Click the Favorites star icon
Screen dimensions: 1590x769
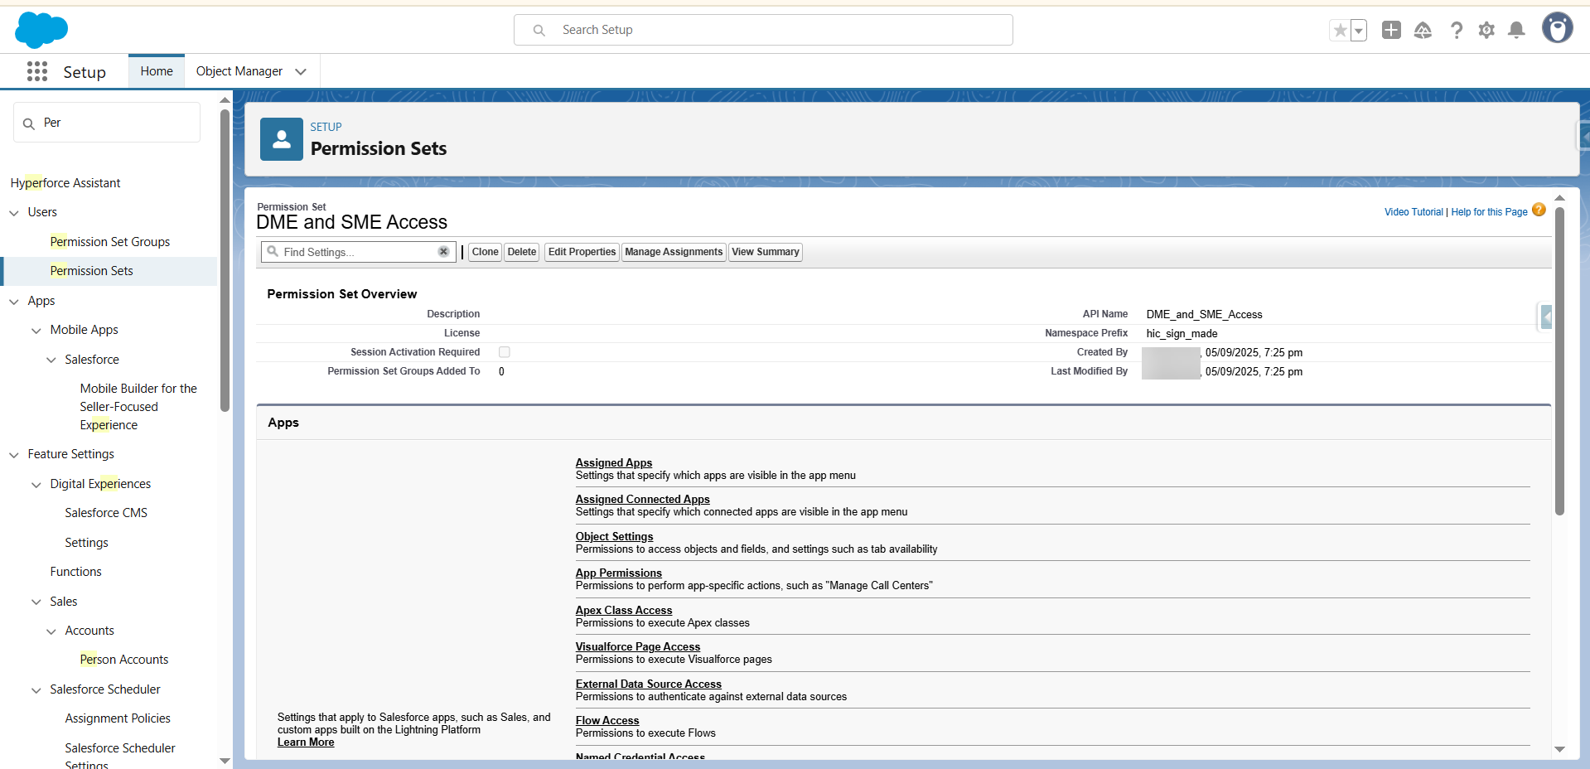point(1340,31)
